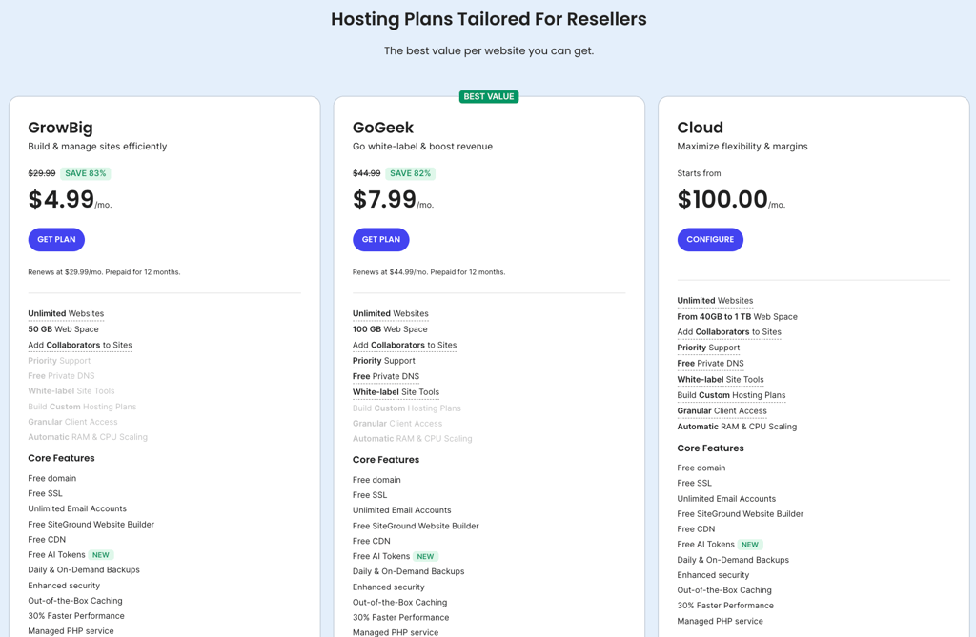The width and height of the screenshot is (976, 637).
Task: Click Unlimited Websites in GrowBig
Action: point(66,313)
